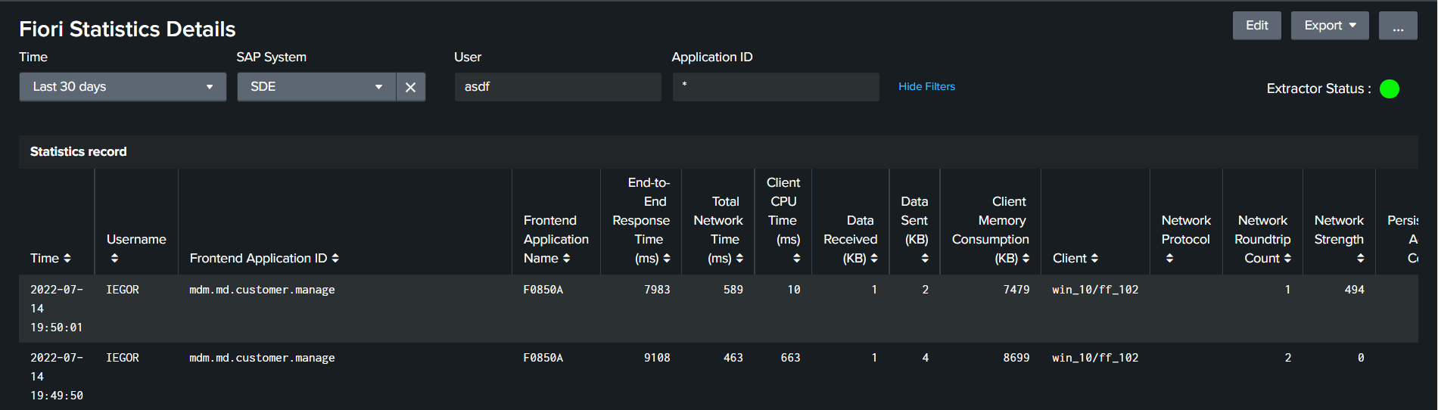Sort by Username column arrows
This screenshot has height=410, width=1438.
click(114, 259)
